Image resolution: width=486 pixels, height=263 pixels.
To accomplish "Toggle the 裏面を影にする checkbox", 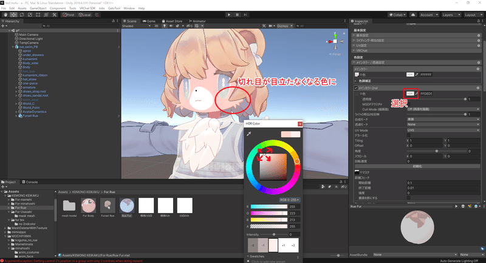I will [x=408, y=198].
